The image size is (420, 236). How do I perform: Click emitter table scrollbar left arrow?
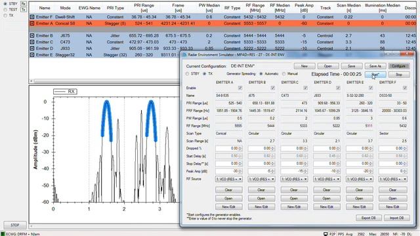31,81
